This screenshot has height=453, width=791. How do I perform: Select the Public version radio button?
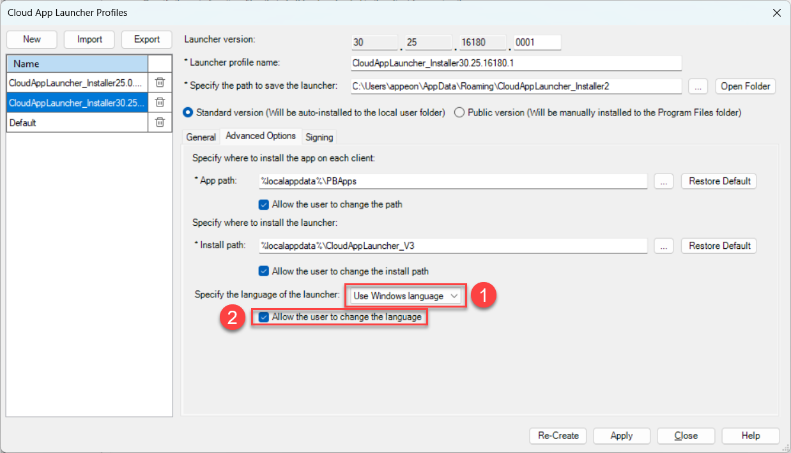[459, 113]
